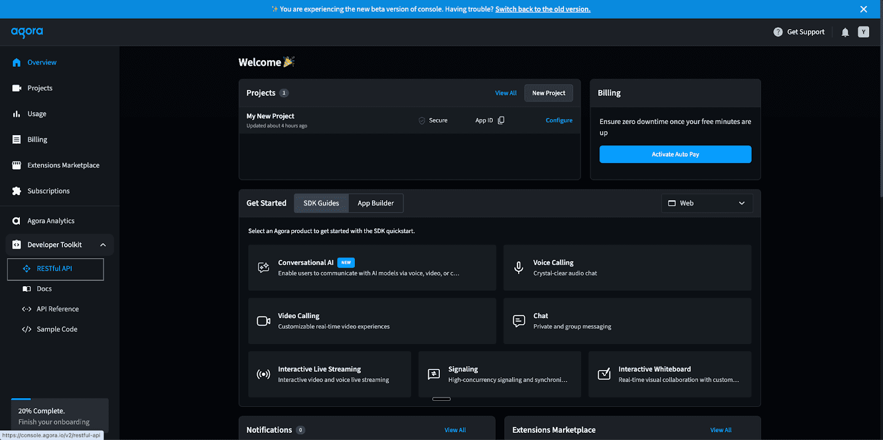Close the beta version banner
The image size is (883, 440).
pyautogui.click(x=863, y=9)
